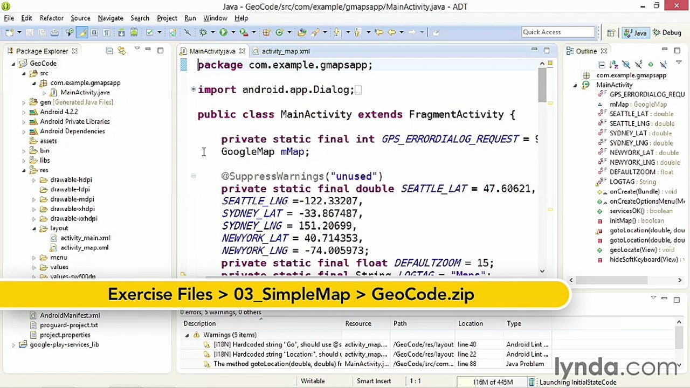Open the File menu
This screenshot has height=388, width=690.
[x=9, y=18]
